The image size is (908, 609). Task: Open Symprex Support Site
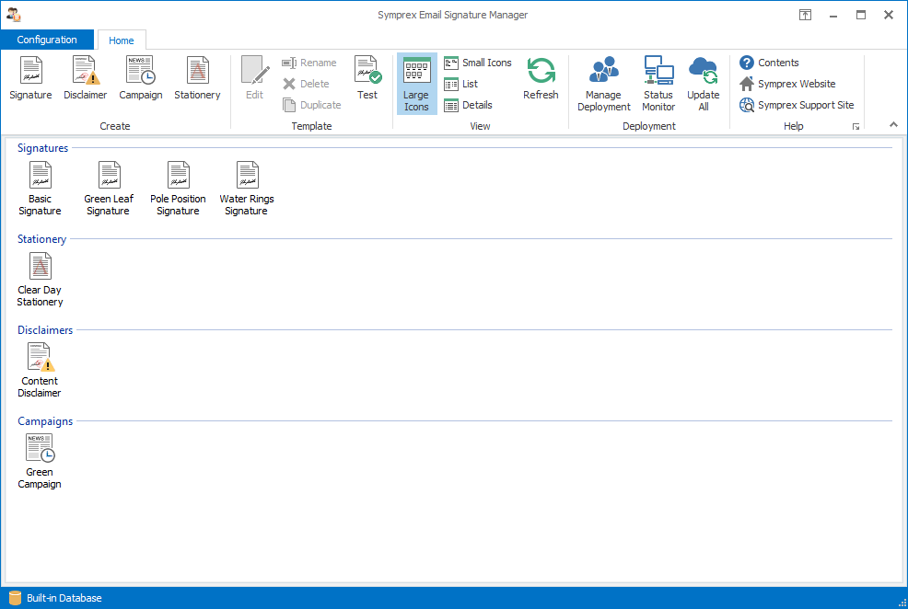(x=797, y=105)
